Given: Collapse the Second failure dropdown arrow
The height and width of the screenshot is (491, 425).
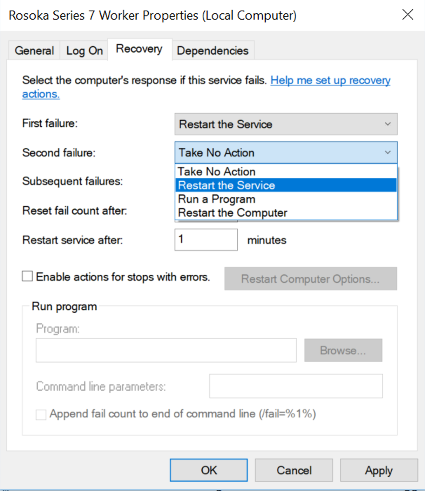Looking at the screenshot, I should click(387, 153).
